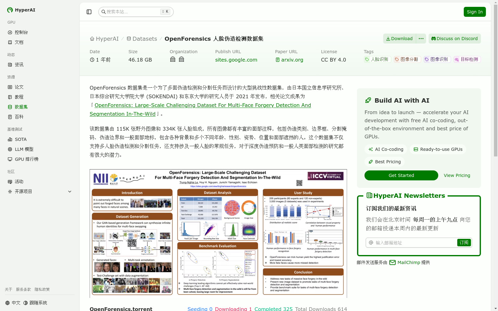This screenshot has width=498, height=311.
Task: Click the Seeding 0 text
Action: 200,309
